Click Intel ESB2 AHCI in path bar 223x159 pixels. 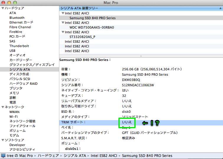click(x=104, y=155)
